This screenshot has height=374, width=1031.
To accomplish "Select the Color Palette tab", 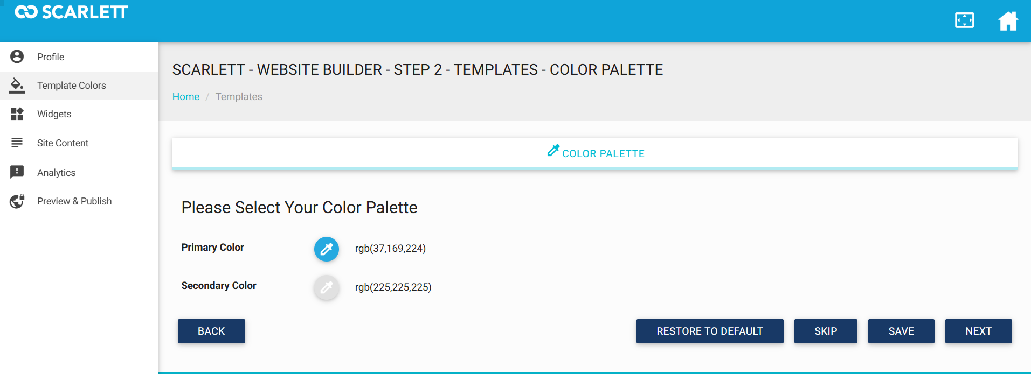I will coord(595,153).
